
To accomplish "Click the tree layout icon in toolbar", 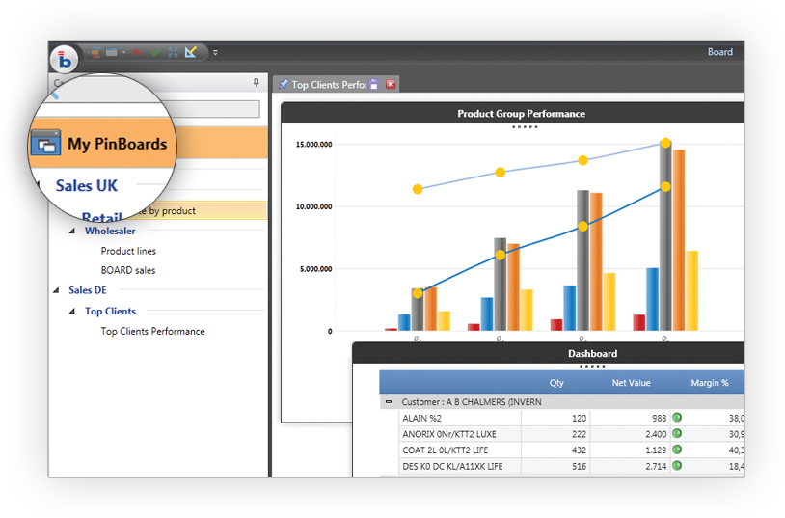I will click(95, 52).
